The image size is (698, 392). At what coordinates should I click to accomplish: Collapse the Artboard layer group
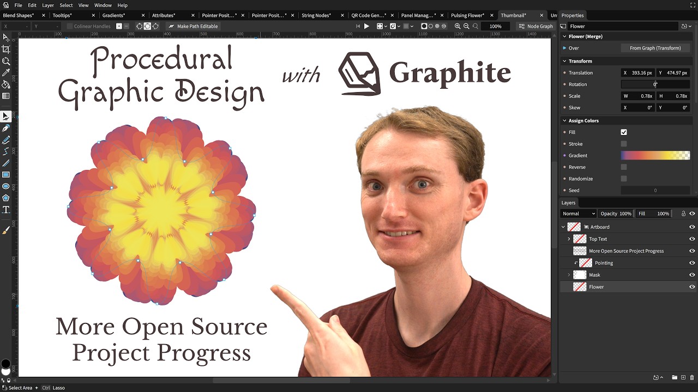coord(563,227)
